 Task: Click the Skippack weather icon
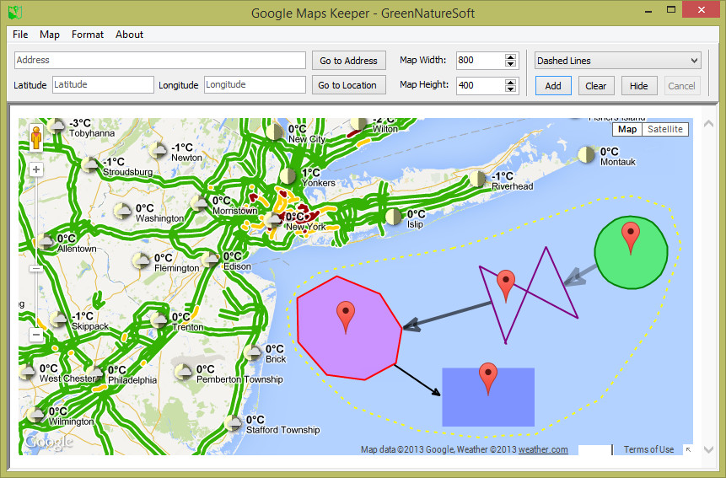[x=59, y=319]
